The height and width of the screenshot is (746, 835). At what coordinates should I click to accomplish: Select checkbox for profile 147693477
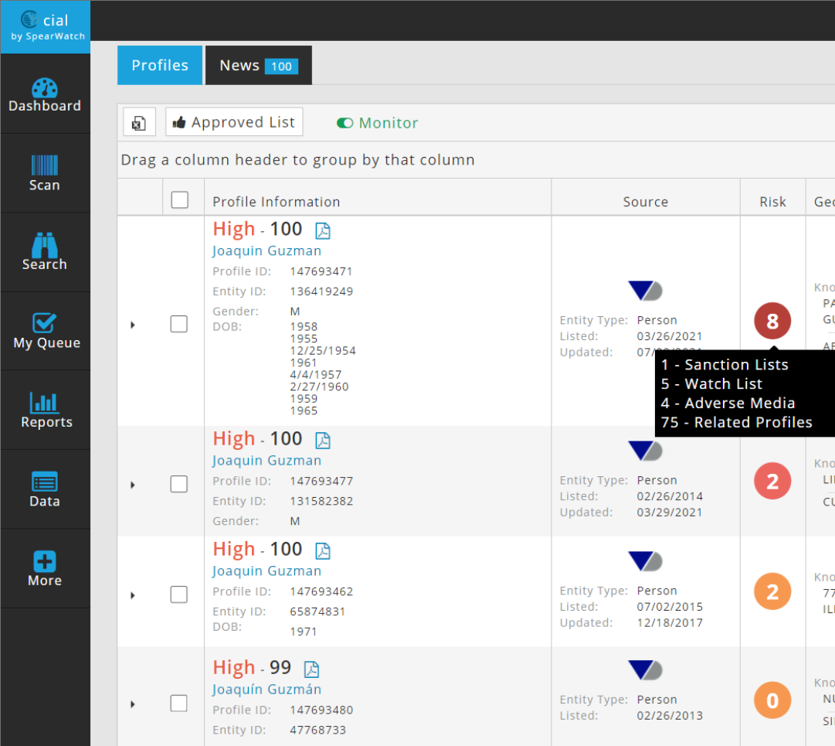(x=179, y=485)
